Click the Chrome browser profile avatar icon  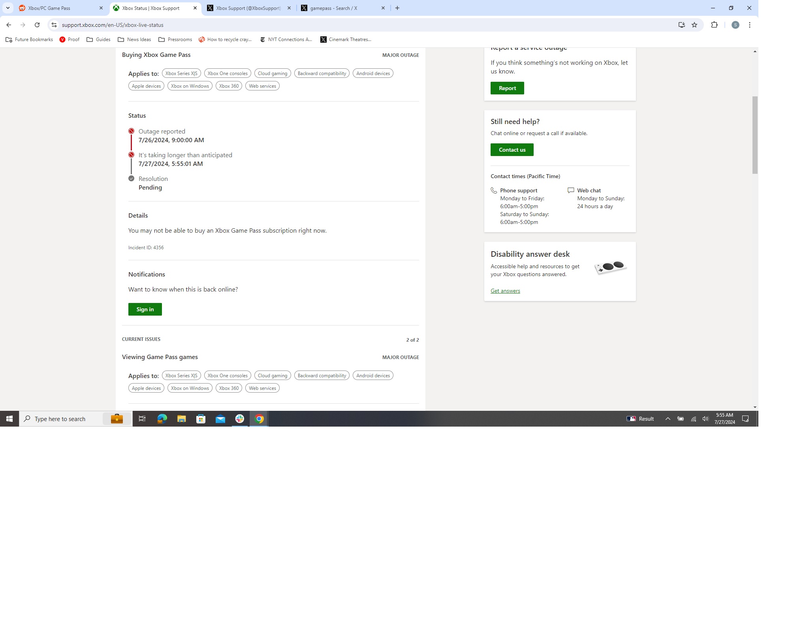point(735,24)
